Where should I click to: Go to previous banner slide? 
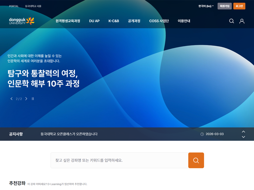click(x=12, y=99)
